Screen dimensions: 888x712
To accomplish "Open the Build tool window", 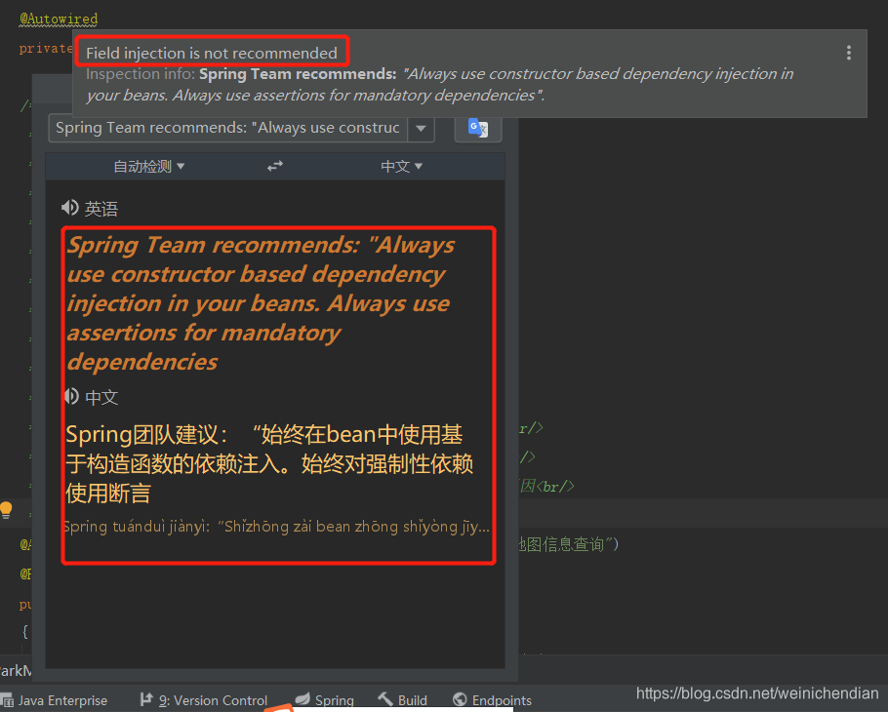I will [402, 700].
